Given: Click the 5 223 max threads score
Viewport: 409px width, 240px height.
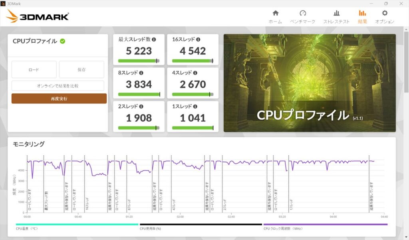Looking at the screenshot, I should tap(139, 51).
